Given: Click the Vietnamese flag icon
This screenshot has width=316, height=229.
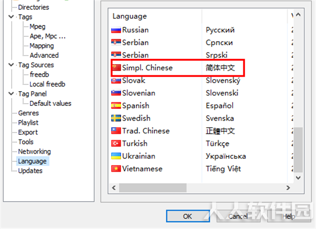Looking at the screenshot, I should [116, 168].
